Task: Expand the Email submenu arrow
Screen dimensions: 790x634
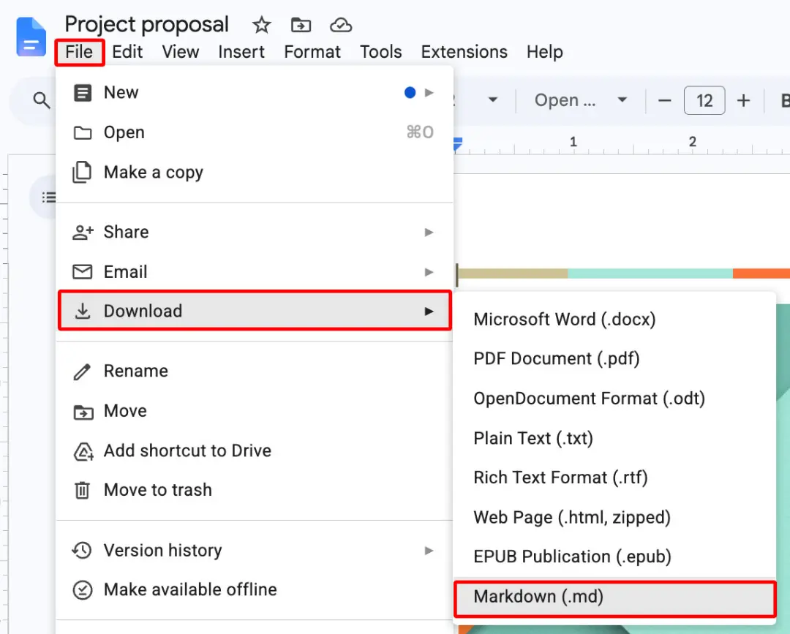Action: click(x=429, y=272)
